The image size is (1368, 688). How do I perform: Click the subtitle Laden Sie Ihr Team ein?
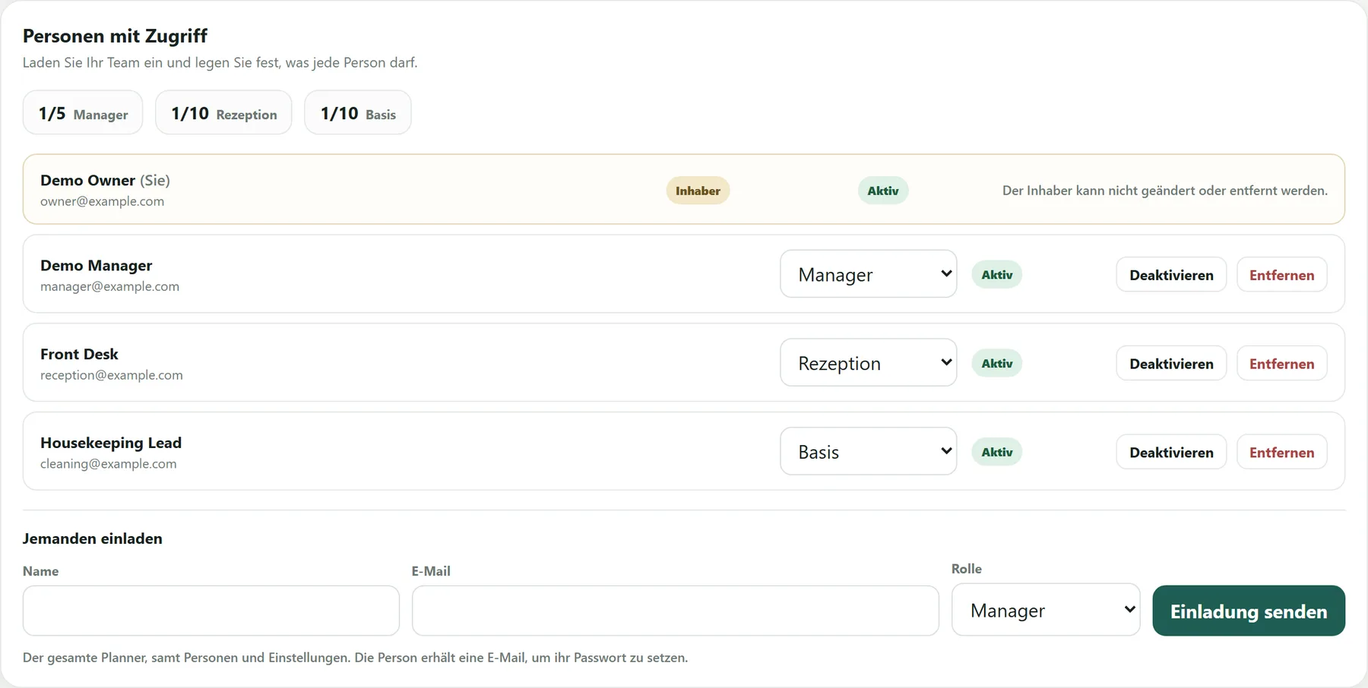pos(220,62)
